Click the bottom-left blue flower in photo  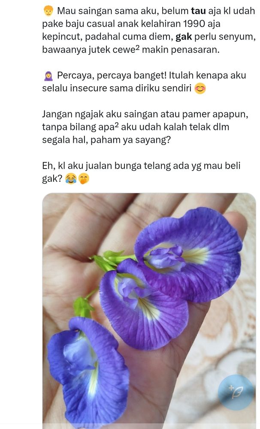tap(88, 371)
